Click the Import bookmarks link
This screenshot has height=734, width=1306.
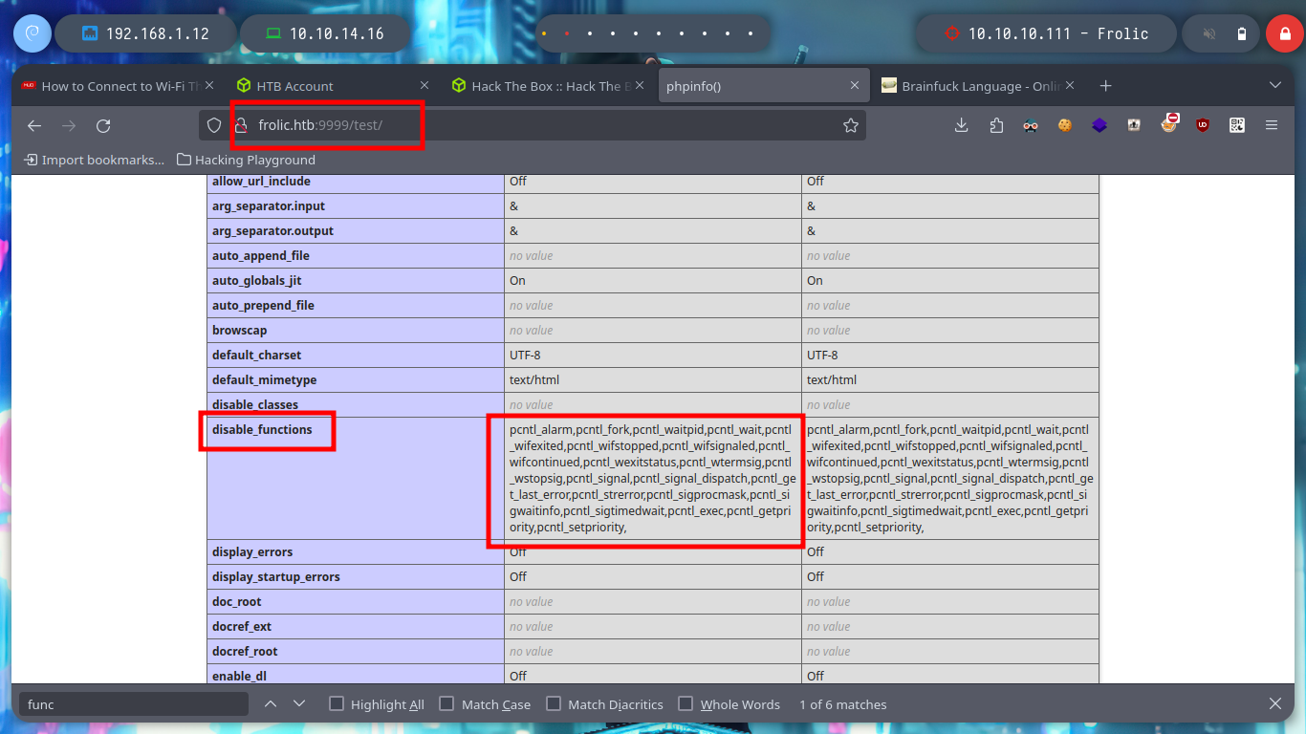click(94, 160)
